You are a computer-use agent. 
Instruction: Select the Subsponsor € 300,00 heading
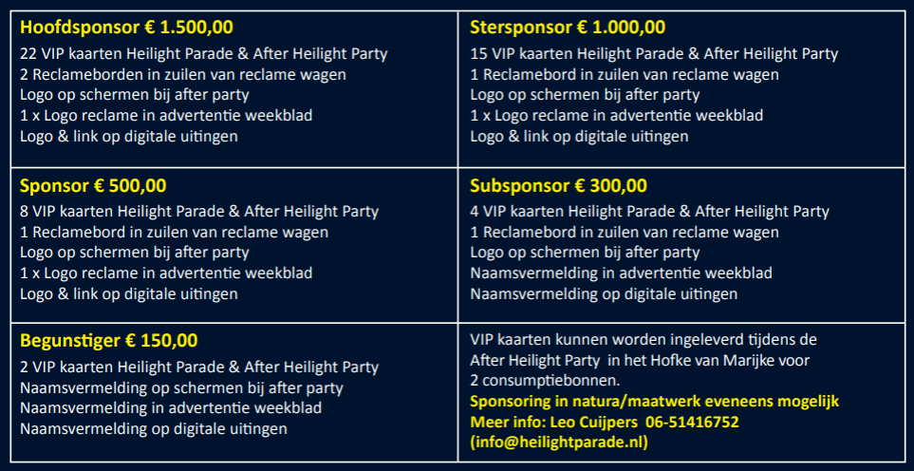click(558, 185)
